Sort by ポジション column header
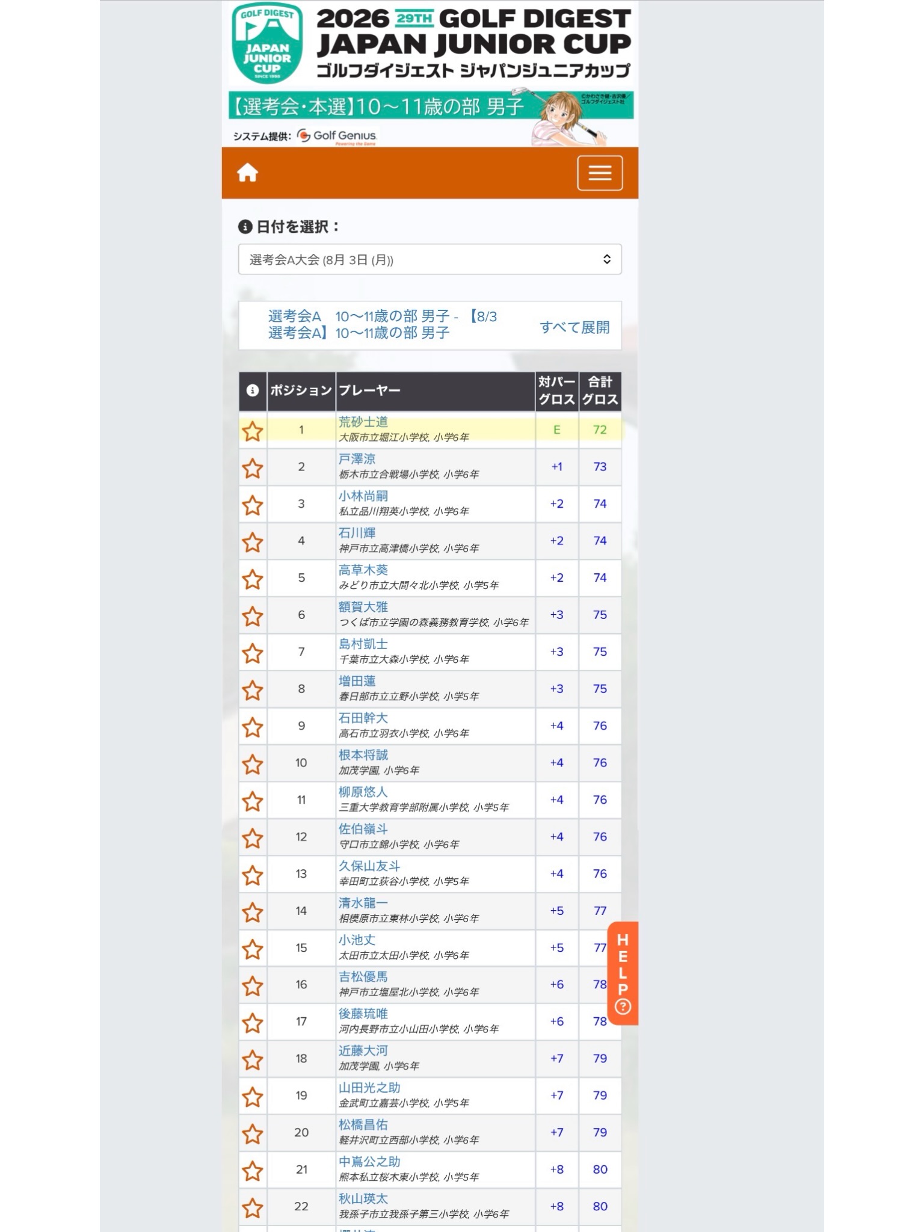Image resolution: width=924 pixels, height=1232 pixels. tap(301, 390)
